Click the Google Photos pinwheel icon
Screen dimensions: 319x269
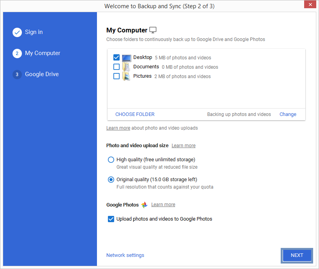tap(144, 205)
